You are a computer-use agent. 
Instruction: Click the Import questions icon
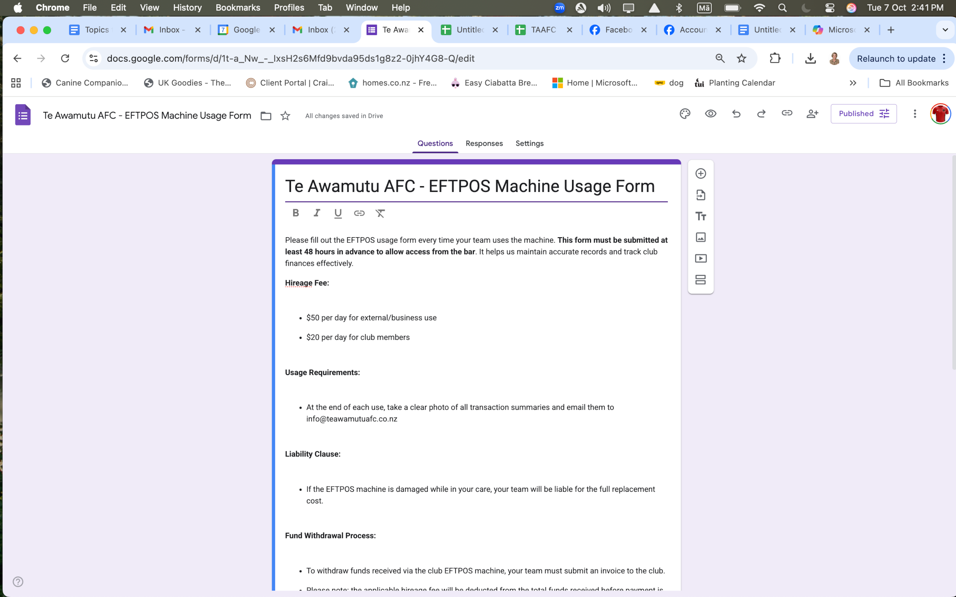(x=701, y=195)
